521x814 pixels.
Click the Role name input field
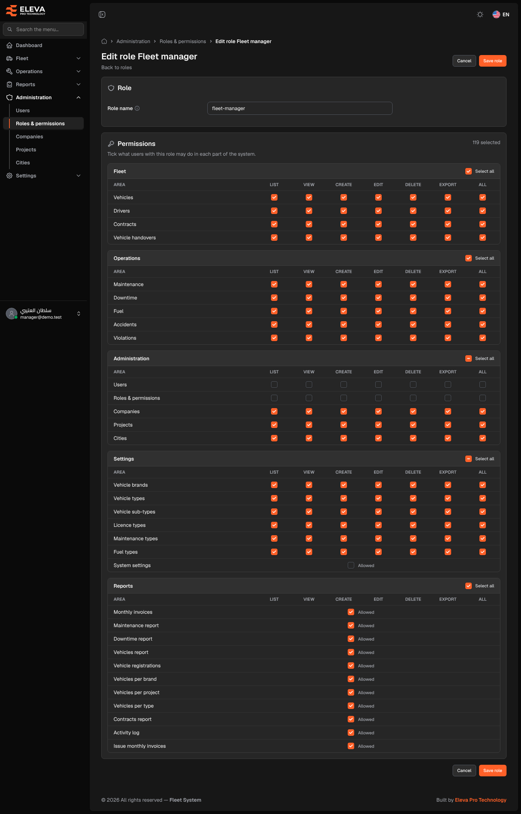(x=300, y=108)
